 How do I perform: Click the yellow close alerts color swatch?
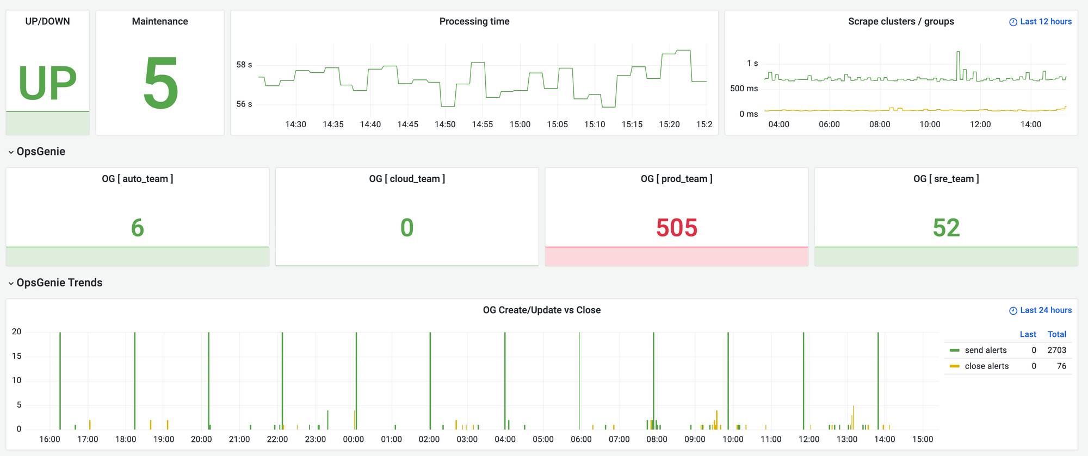point(955,366)
